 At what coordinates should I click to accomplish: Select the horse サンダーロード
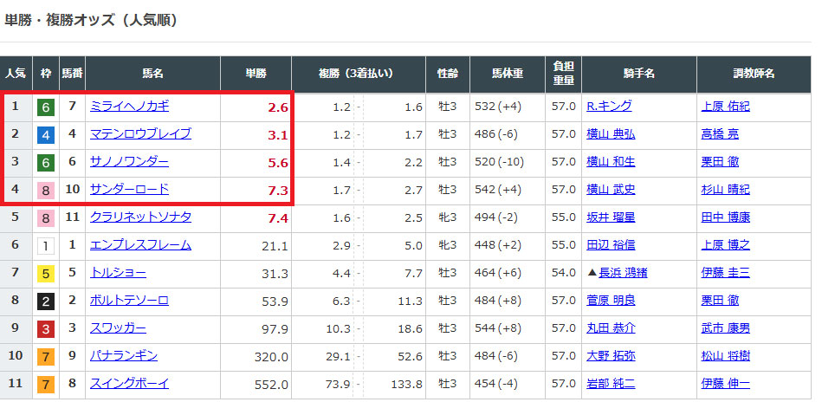129,190
